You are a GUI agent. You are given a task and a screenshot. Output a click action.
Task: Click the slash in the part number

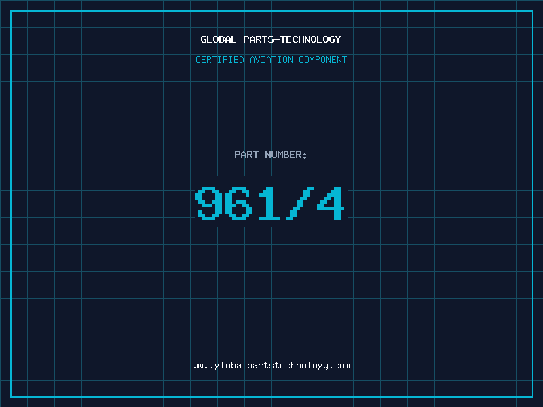point(300,203)
